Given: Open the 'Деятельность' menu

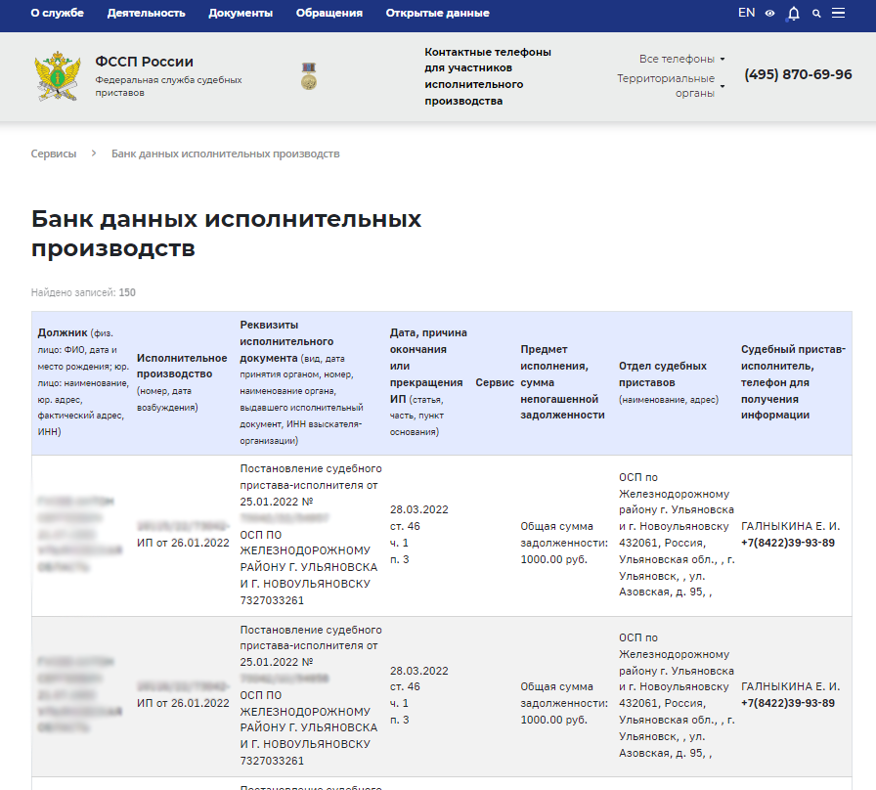Looking at the screenshot, I should (146, 13).
